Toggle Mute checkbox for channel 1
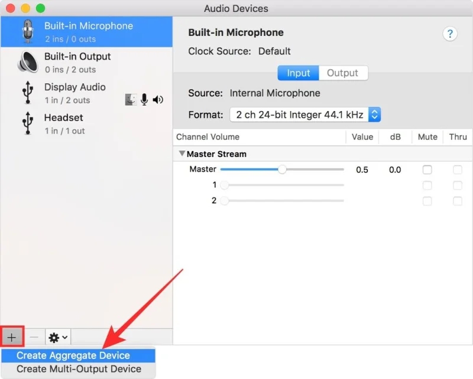 tap(427, 185)
